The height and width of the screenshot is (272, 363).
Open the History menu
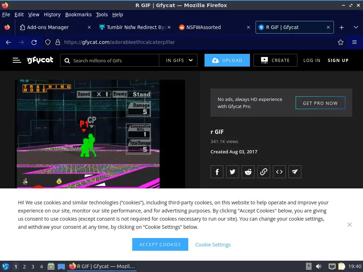coord(52,15)
